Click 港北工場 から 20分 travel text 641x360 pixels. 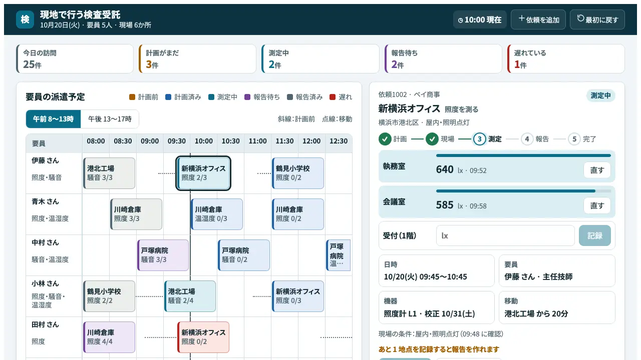[x=536, y=314]
